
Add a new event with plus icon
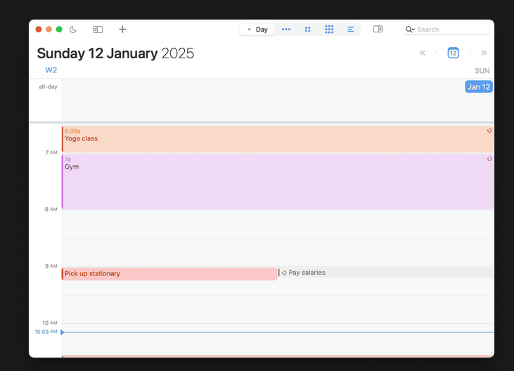pos(122,30)
